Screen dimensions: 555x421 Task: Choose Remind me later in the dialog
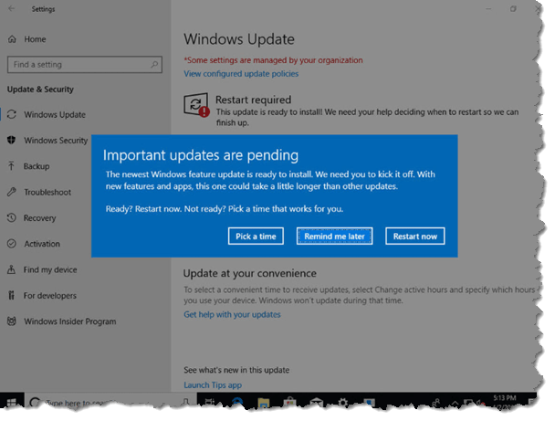click(334, 237)
